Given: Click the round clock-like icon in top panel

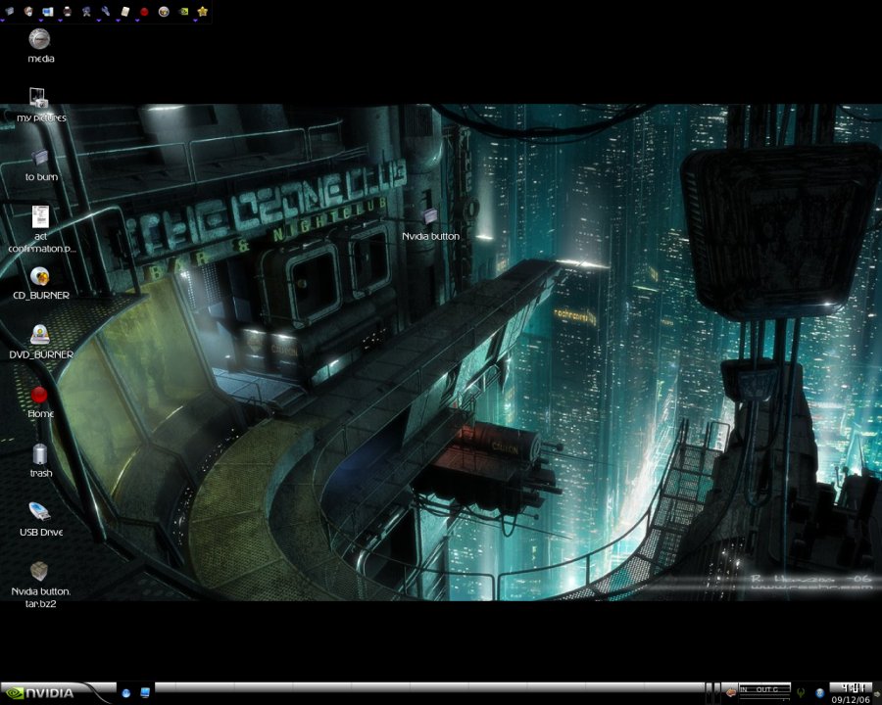Looking at the screenshot, I should 28,11.
